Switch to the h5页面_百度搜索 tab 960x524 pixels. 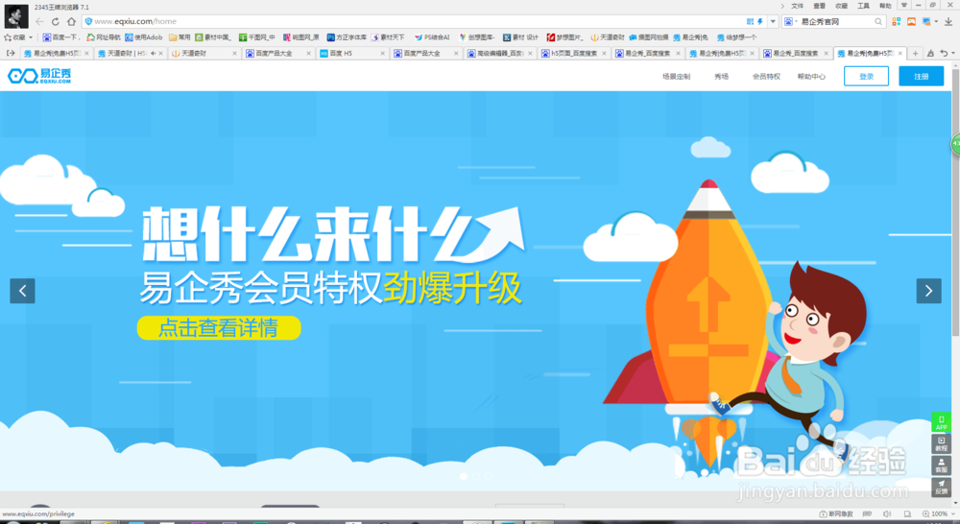[x=573, y=53]
